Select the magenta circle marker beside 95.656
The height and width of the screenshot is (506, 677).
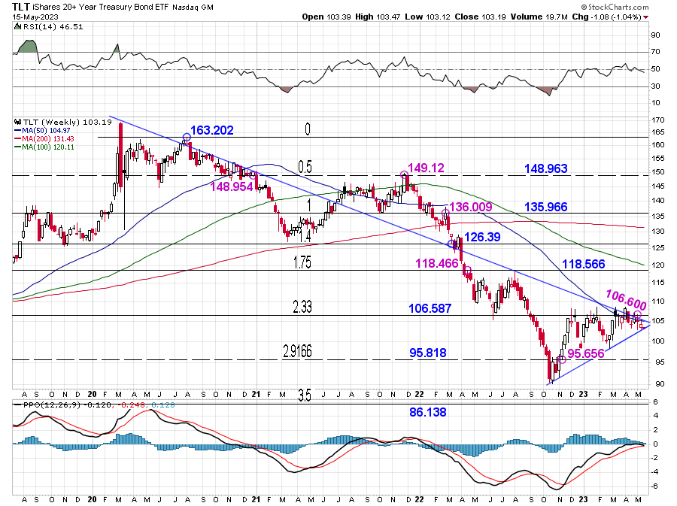(562, 359)
